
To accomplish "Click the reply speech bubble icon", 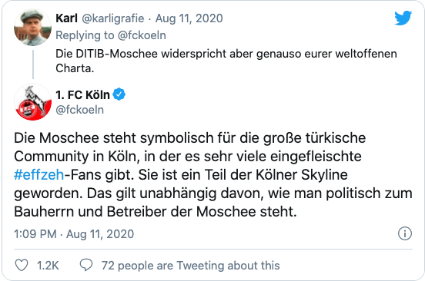I will coord(86,265).
